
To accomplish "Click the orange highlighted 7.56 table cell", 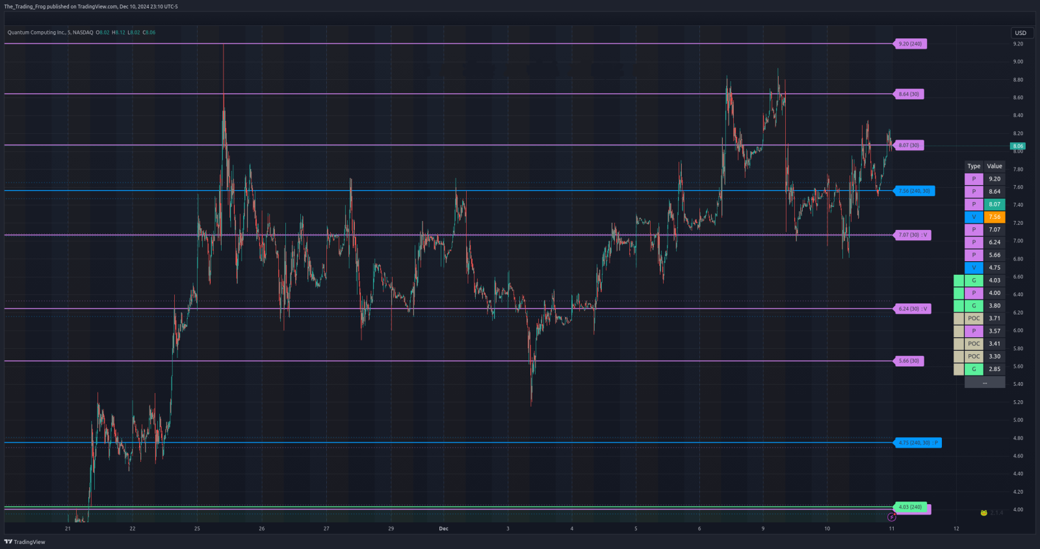I will click(x=994, y=217).
